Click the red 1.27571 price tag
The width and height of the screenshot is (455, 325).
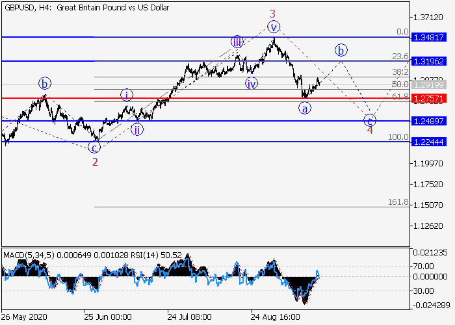coord(428,98)
